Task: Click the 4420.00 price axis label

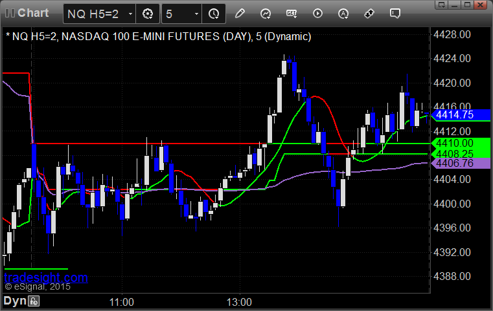Action: point(452,83)
